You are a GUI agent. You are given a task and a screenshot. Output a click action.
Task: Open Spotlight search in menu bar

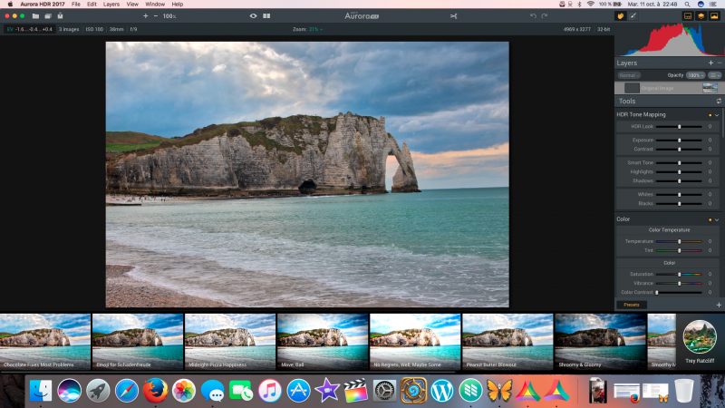(688, 5)
